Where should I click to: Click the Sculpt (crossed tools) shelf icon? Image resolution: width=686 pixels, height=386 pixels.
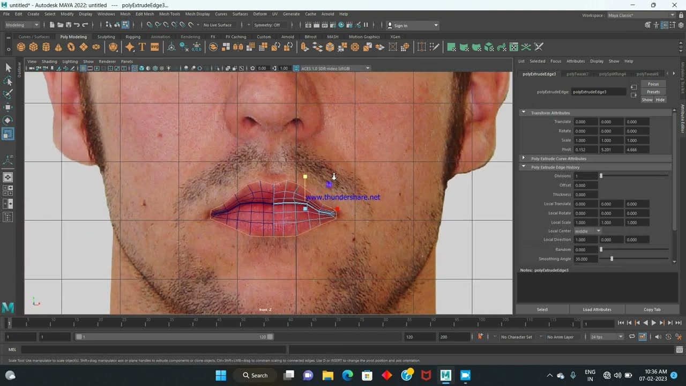539,47
